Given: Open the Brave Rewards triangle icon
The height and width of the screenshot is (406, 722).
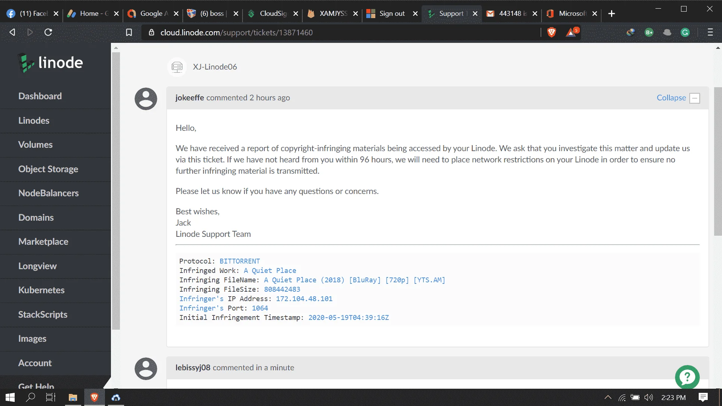Looking at the screenshot, I should click(x=572, y=32).
